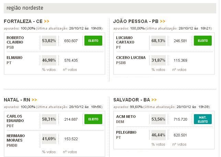Open the Salvador - BA results link
The height and width of the screenshot is (157, 221).
pos(131,100)
